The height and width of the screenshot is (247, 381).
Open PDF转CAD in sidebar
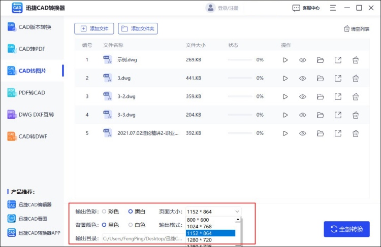[32, 92]
